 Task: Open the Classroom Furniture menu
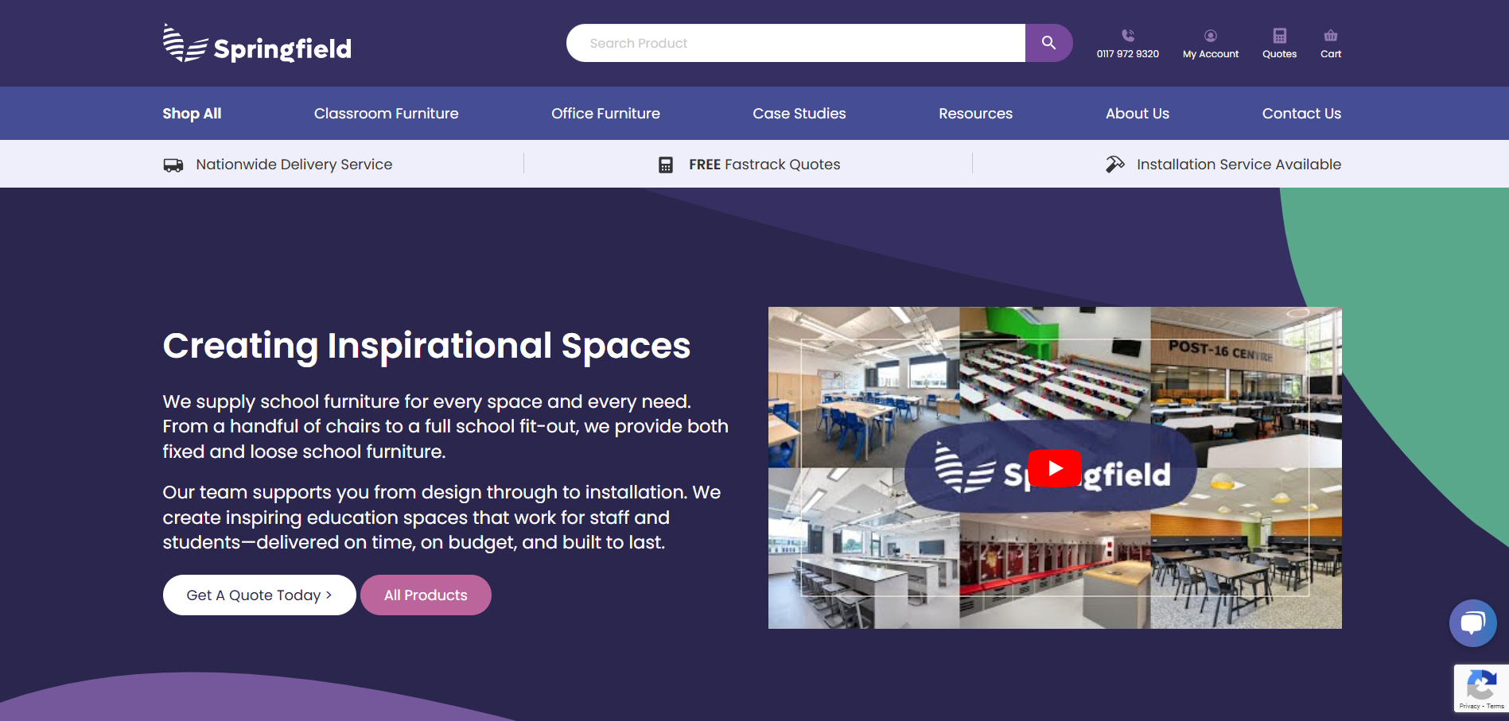click(386, 114)
